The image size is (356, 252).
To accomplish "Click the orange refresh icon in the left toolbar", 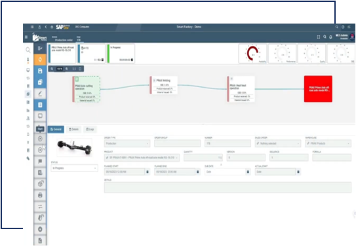I will click(40, 60).
